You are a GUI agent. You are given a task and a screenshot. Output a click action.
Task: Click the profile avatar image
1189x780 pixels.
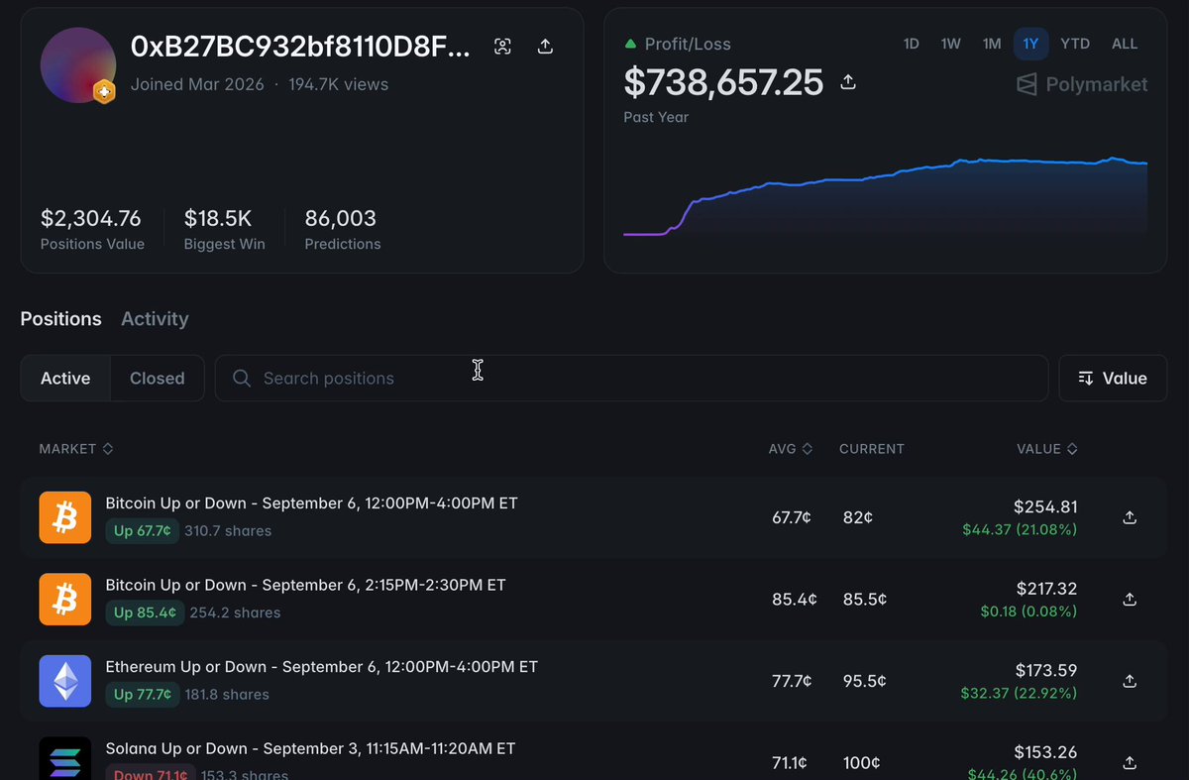tap(78, 65)
